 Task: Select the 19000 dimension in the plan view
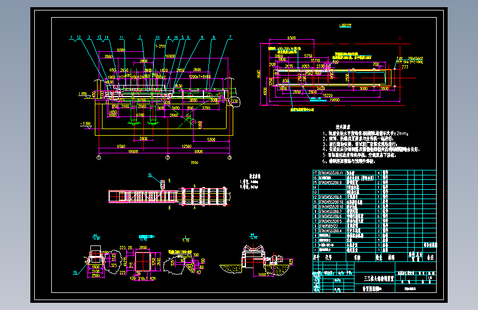[335, 100]
